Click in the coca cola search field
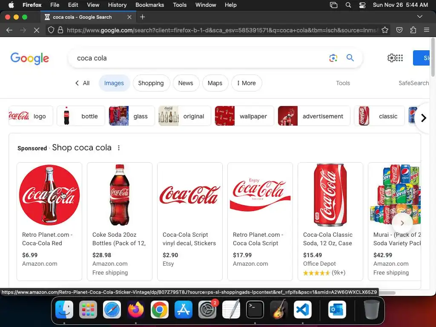Image resolution: width=436 pixels, height=327 pixels. [200, 58]
